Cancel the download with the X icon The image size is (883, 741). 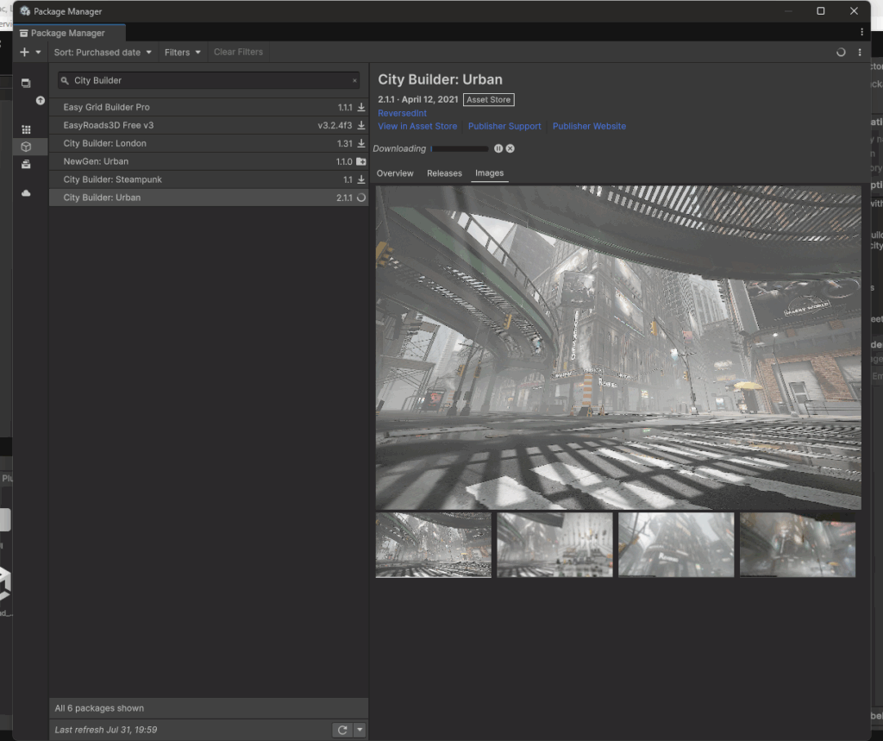tap(510, 148)
